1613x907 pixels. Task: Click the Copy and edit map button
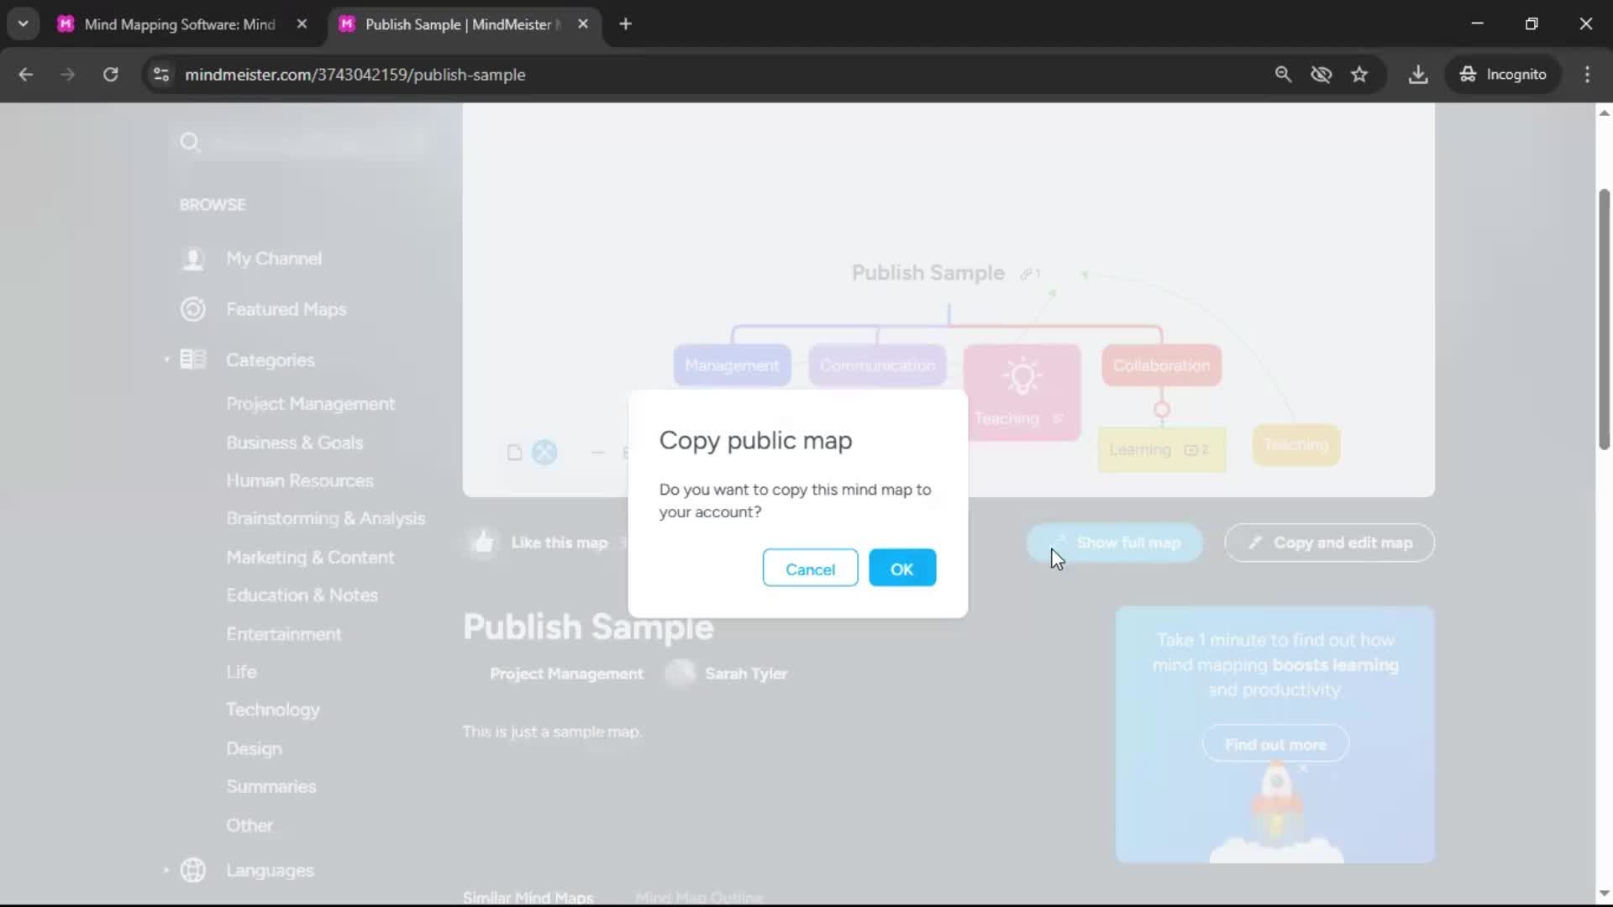[1329, 543]
